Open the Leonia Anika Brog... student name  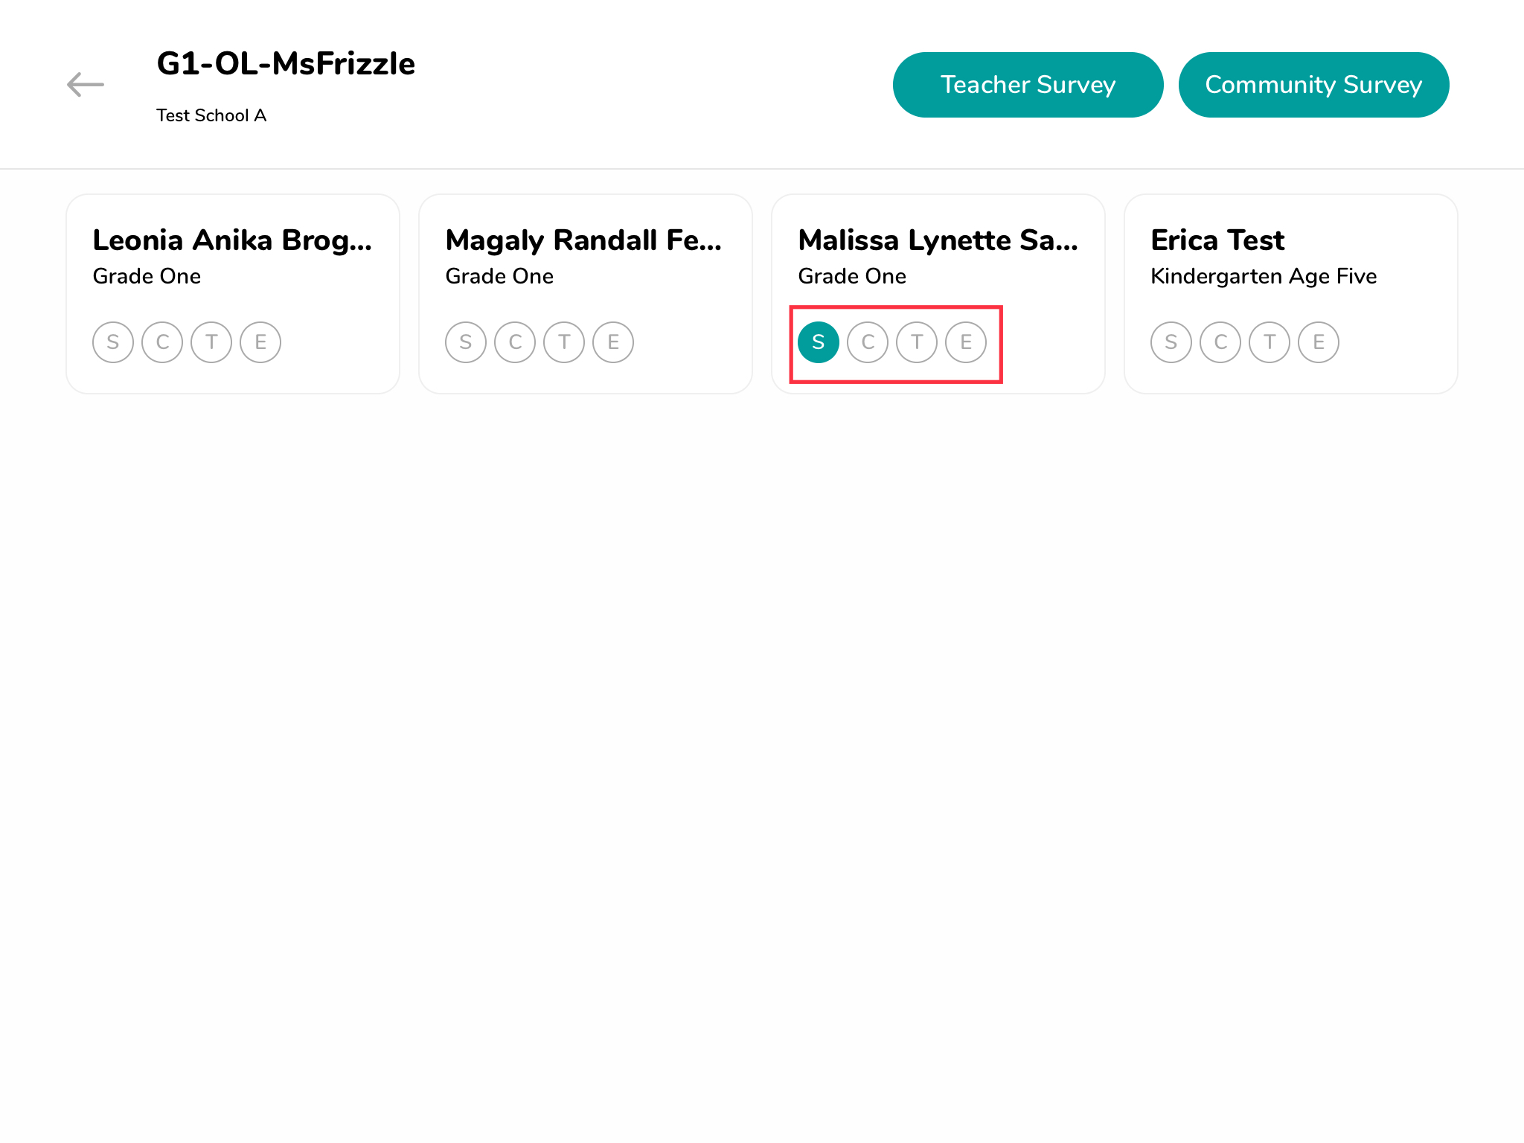232,240
